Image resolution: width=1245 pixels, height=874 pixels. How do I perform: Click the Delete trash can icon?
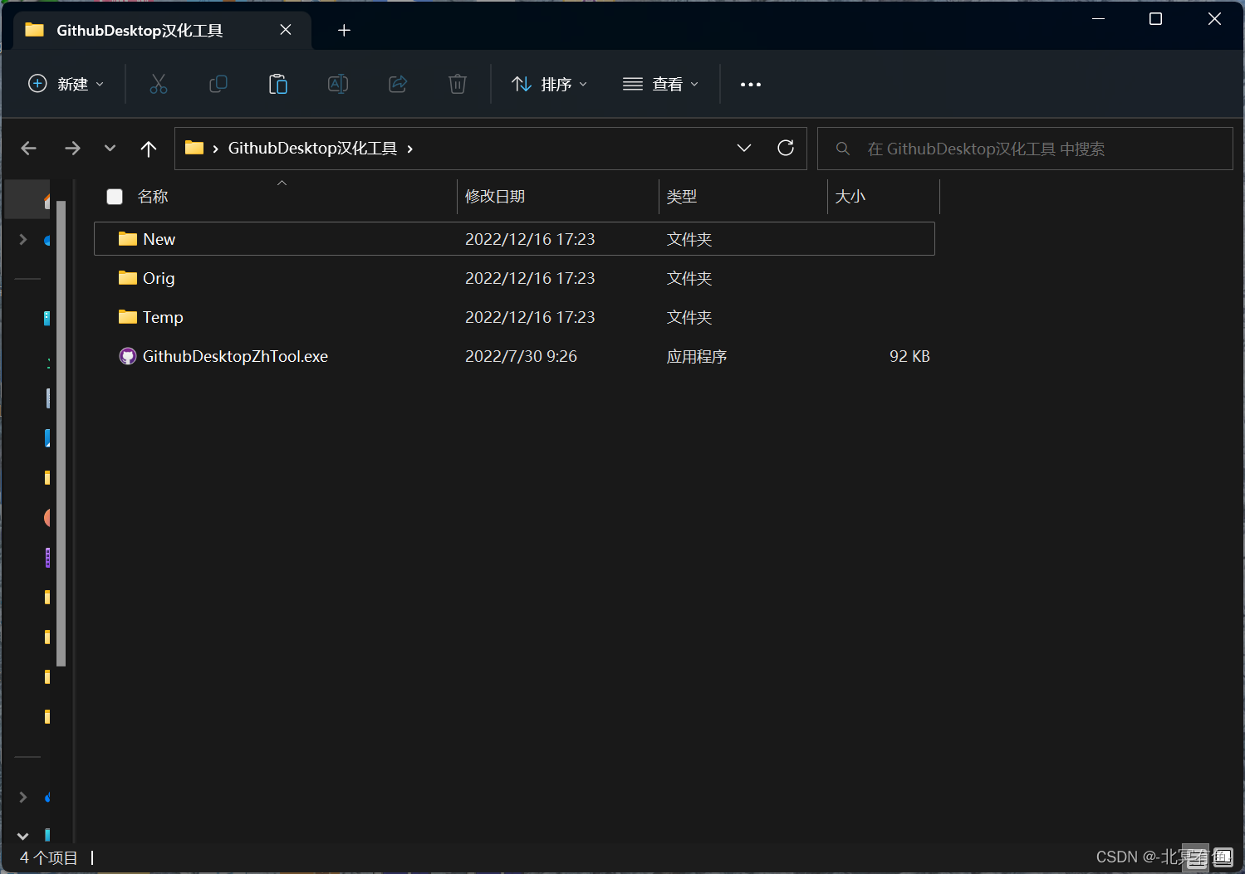[x=458, y=84]
